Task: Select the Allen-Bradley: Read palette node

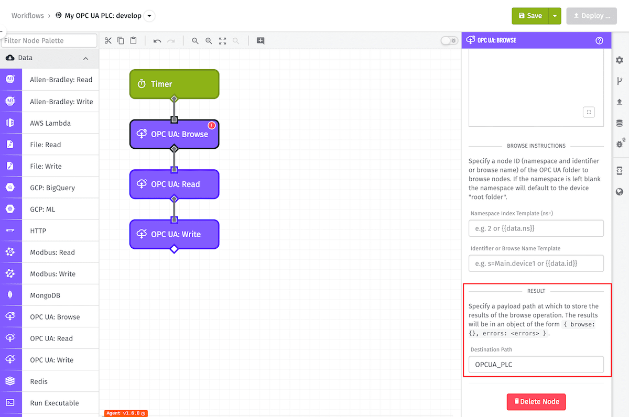Action: [49, 80]
